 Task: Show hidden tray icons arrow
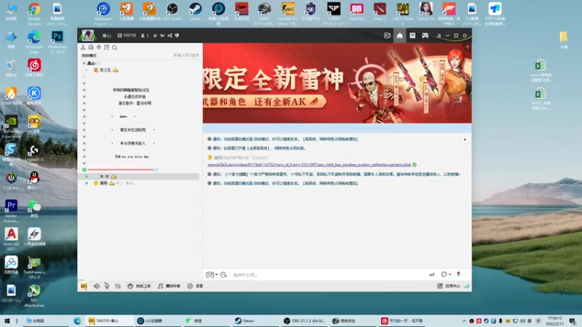[x=464, y=320]
